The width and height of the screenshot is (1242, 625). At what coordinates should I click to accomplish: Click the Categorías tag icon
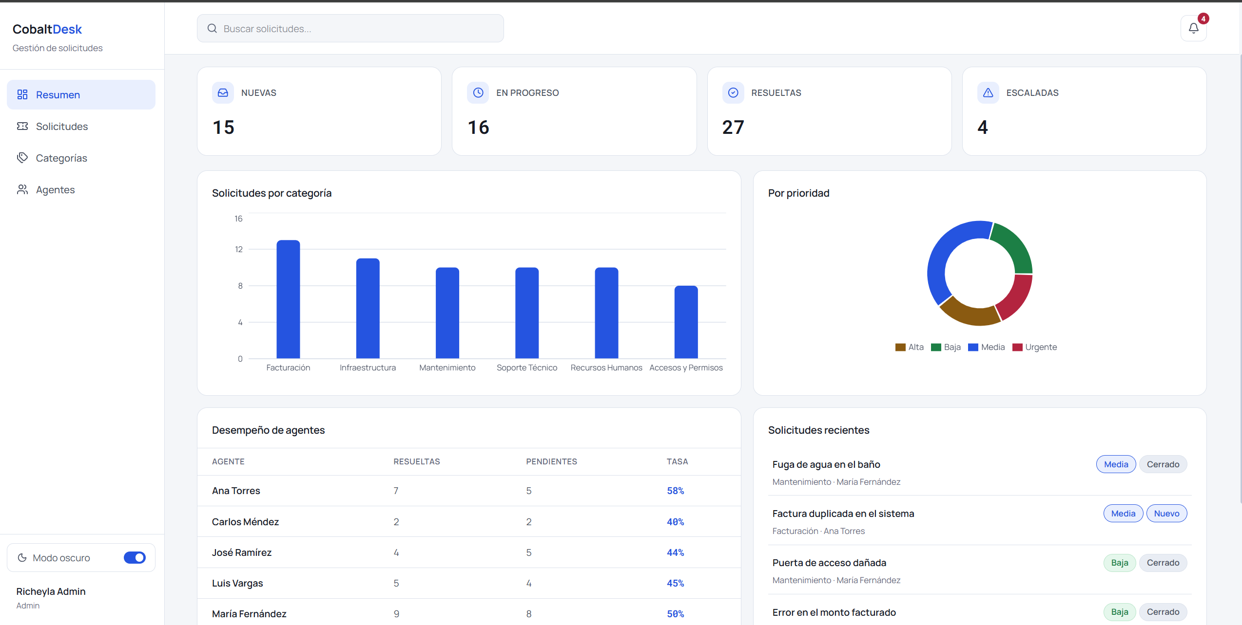[22, 158]
